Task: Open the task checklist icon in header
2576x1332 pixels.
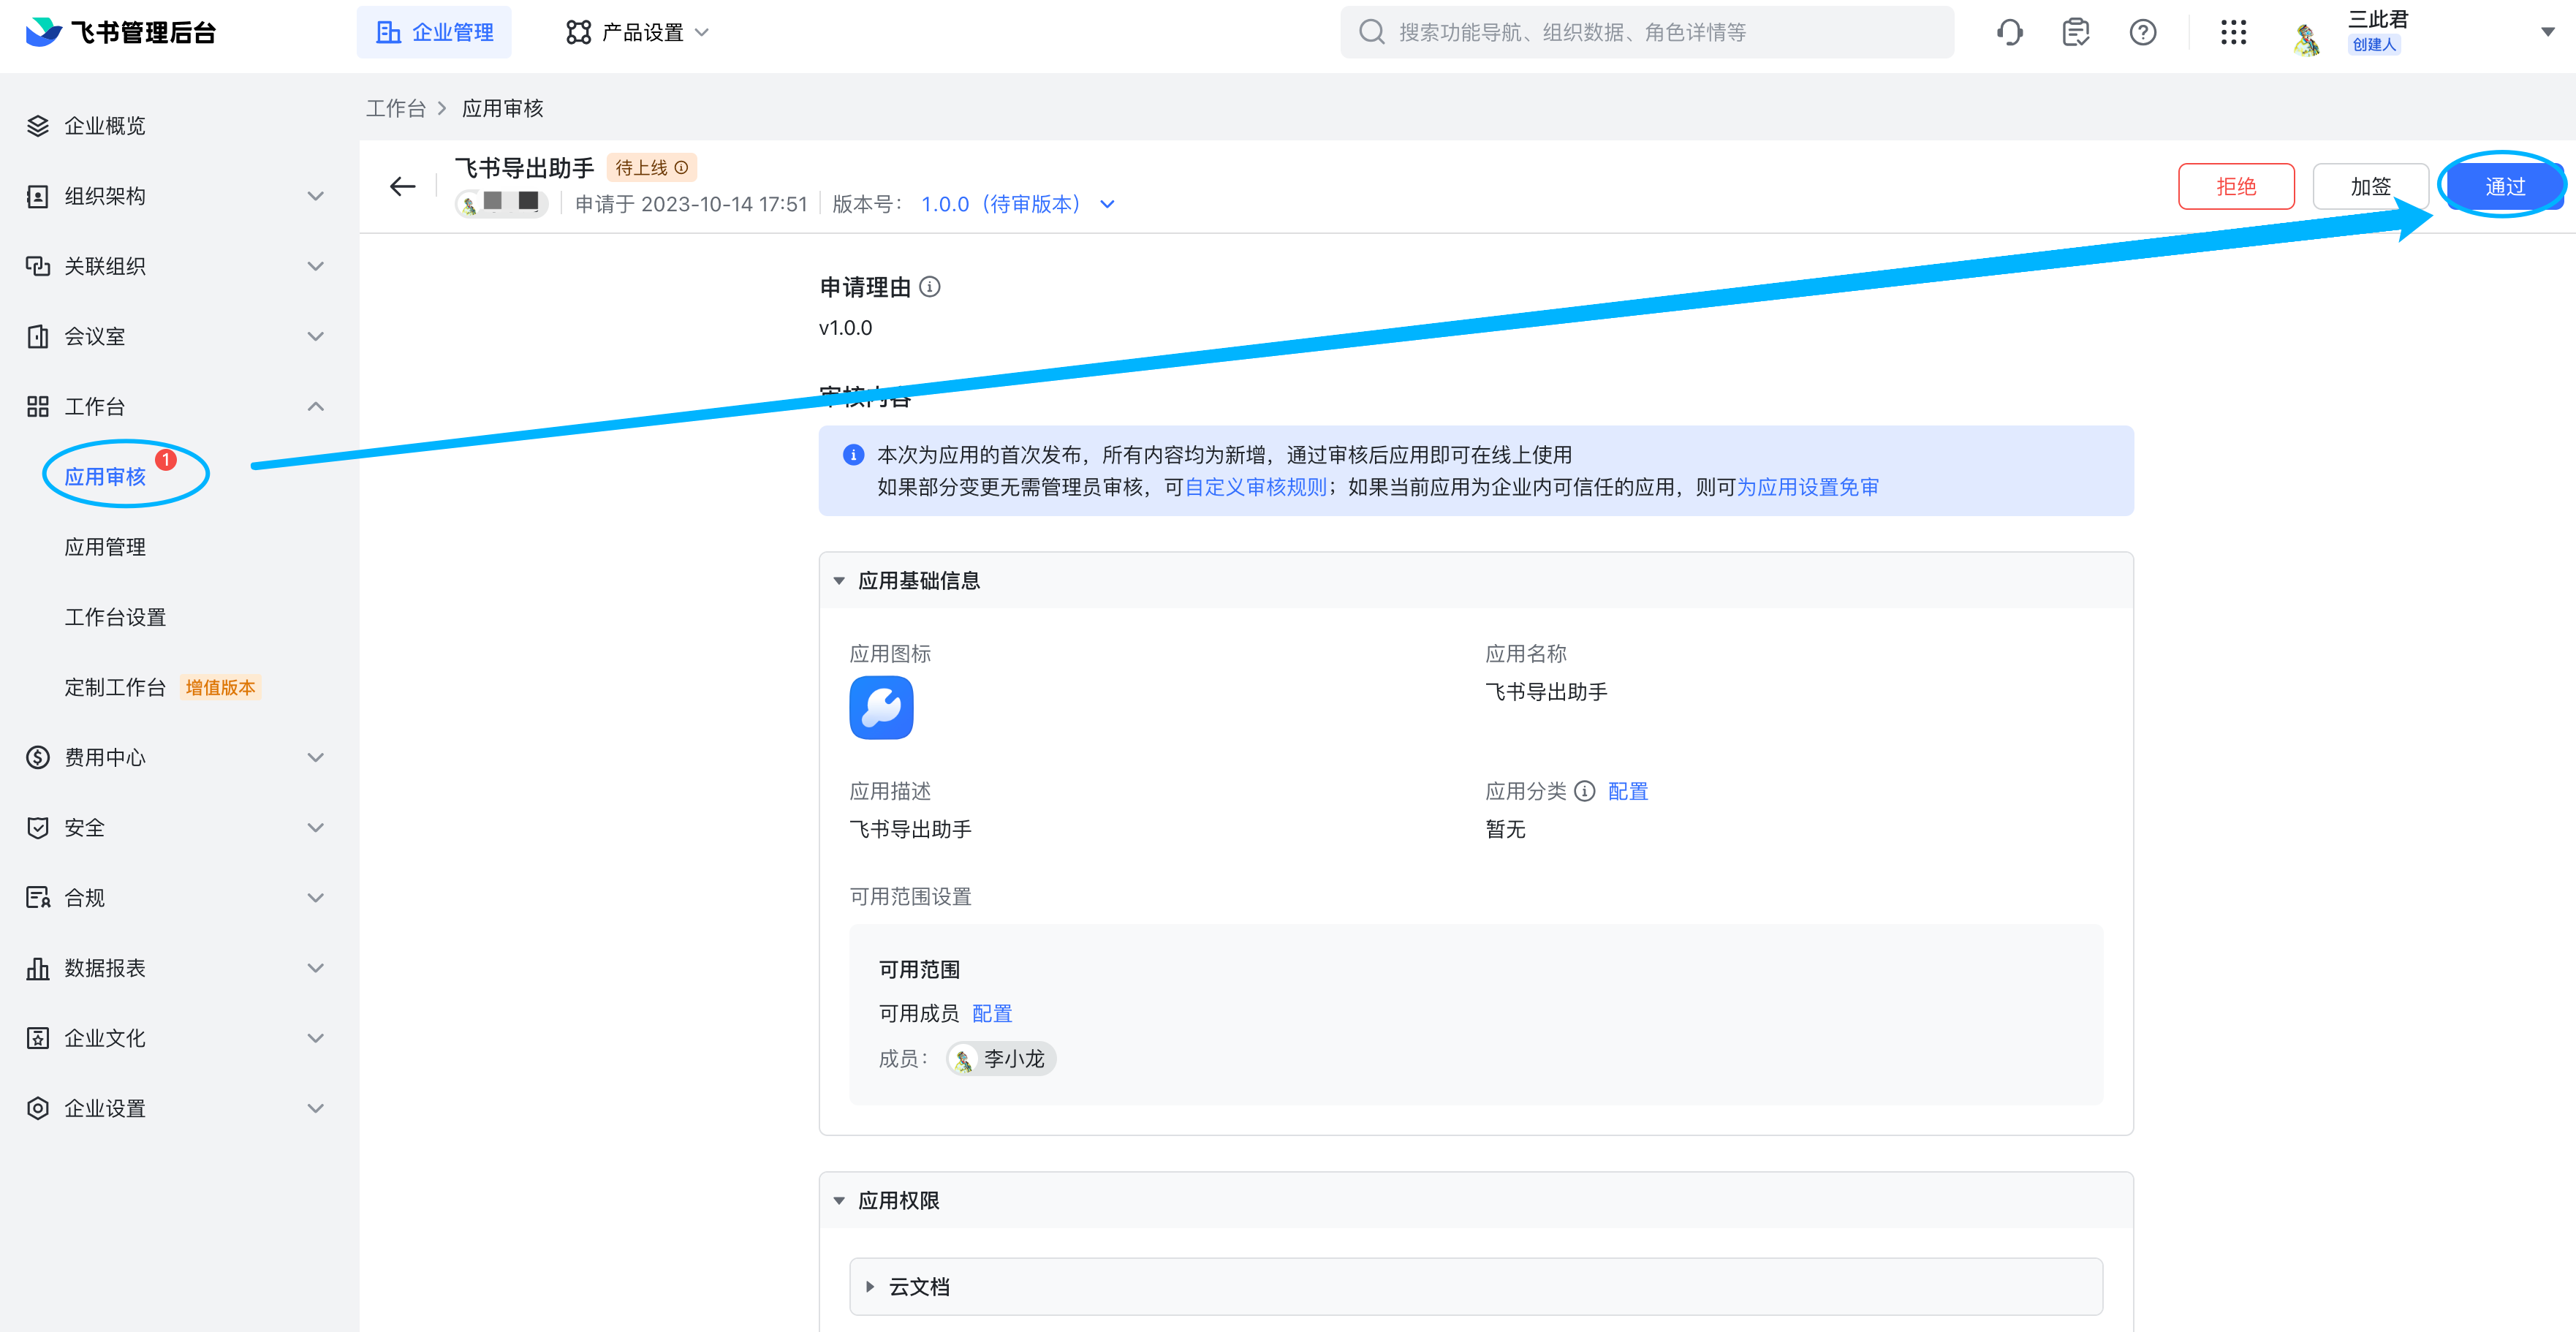Action: pos(2076,33)
